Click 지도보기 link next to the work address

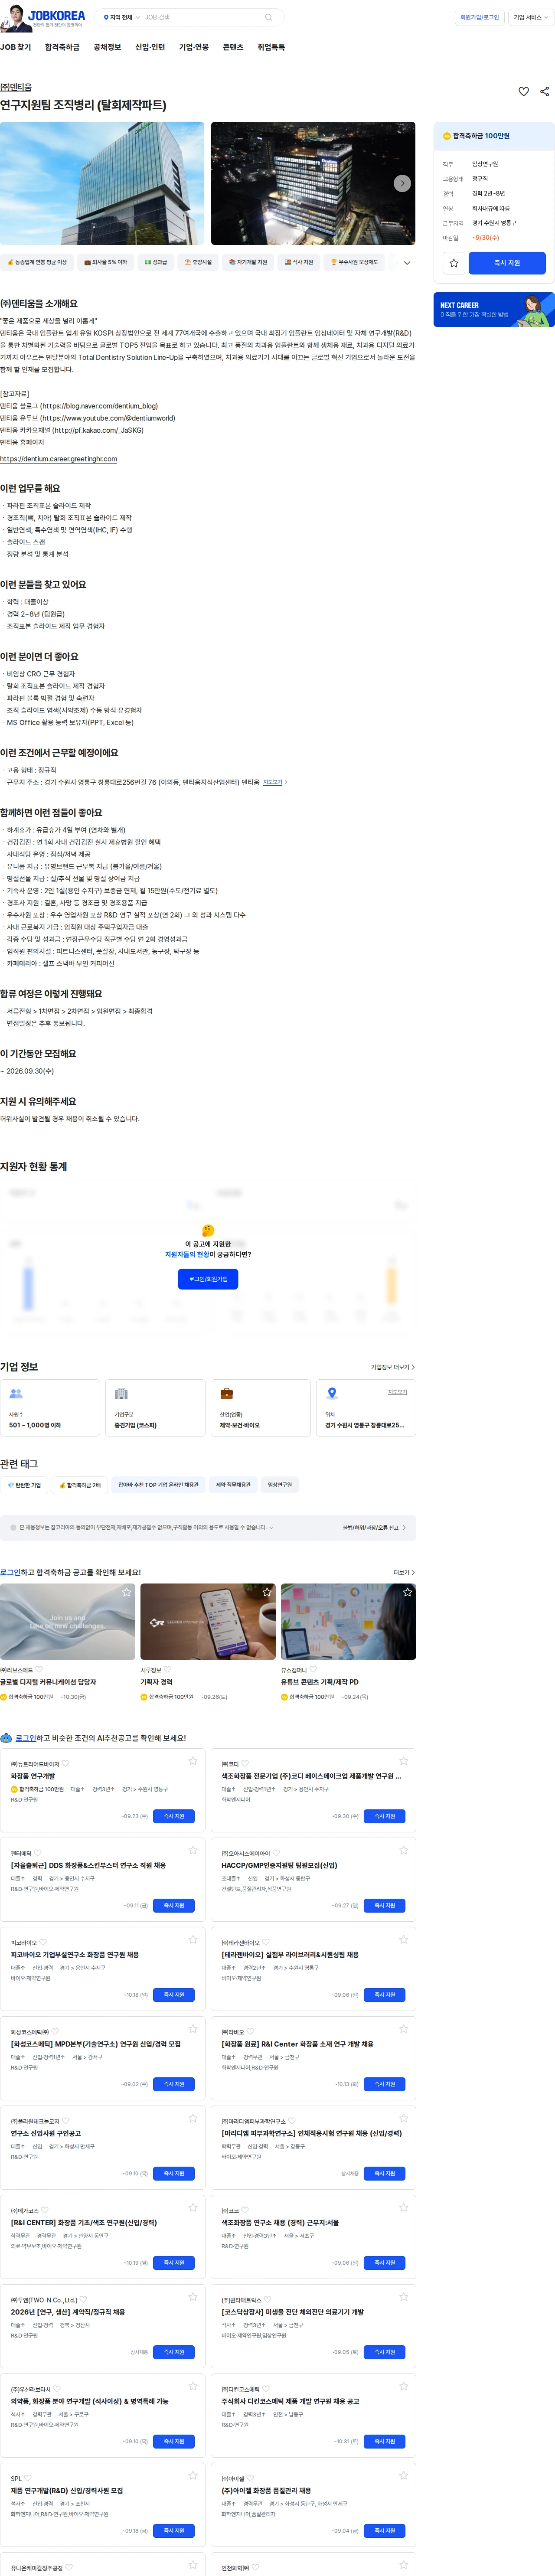(274, 782)
